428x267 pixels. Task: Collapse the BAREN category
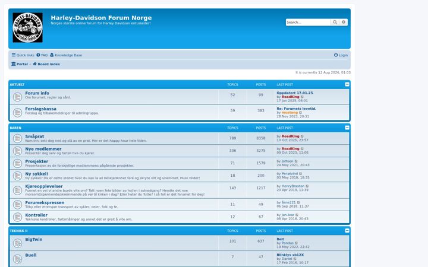347,128
